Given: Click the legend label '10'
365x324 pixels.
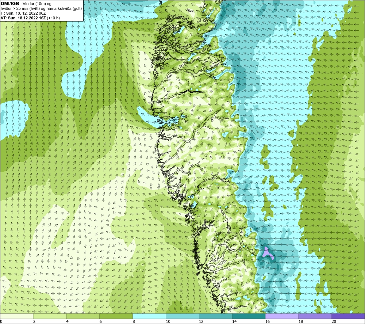Looking at the screenshot, I should click(x=168, y=321).
